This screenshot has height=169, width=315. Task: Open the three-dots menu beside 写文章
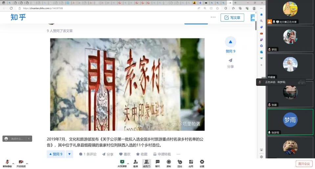point(213,17)
